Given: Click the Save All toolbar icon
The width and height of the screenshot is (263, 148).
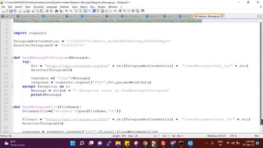Looking at the screenshot, I should tap(15, 11).
